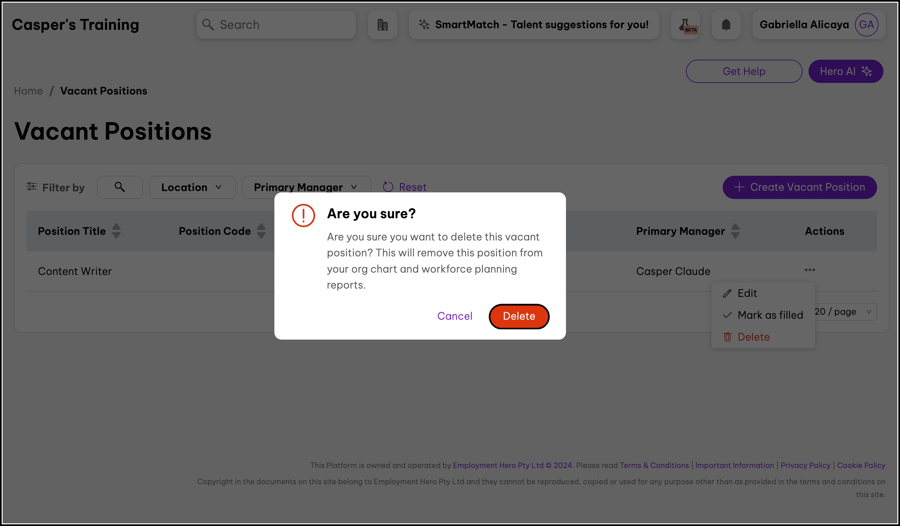Expand the Location filter dropdown

tap(192, 187)
